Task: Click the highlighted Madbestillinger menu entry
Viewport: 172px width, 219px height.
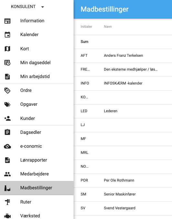Action: (37, 188)
